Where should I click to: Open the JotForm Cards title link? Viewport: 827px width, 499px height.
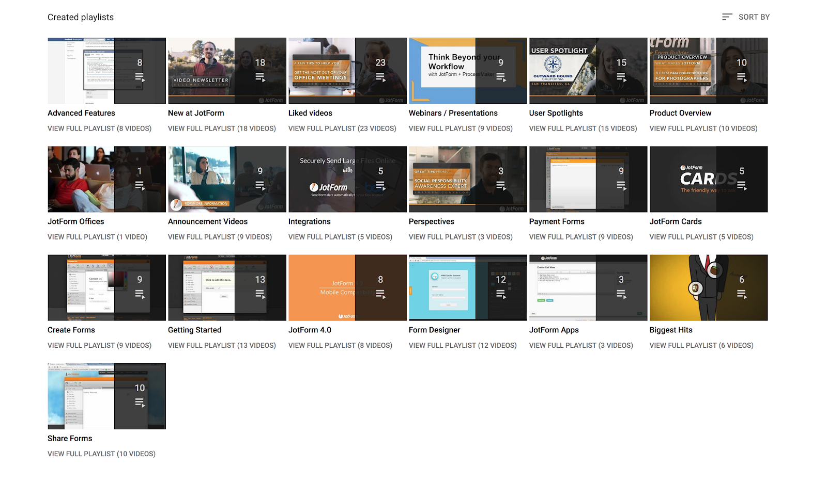coord(676,221)
